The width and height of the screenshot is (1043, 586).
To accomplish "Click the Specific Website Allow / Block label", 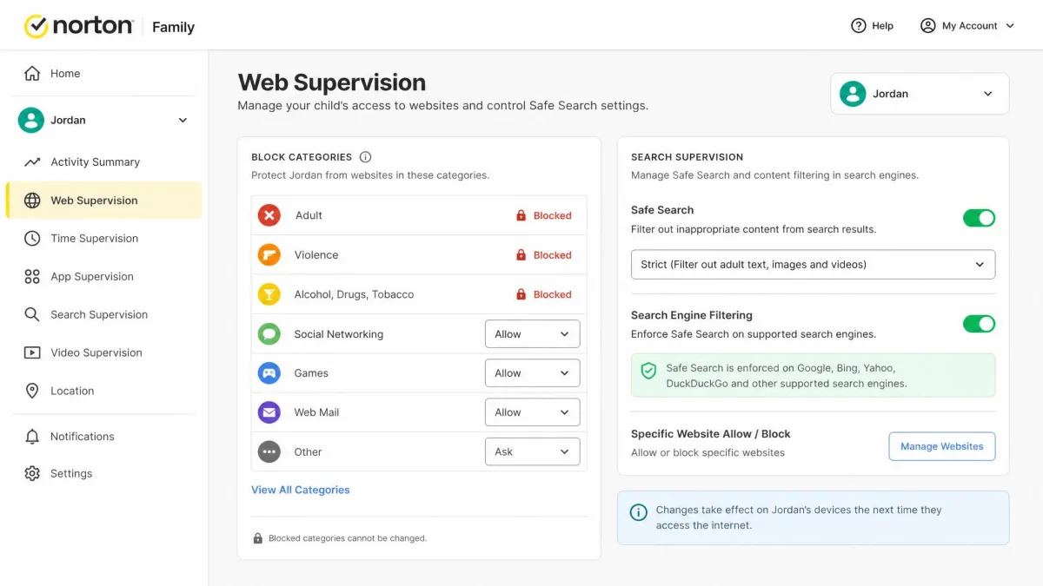I will pos(710,434).
